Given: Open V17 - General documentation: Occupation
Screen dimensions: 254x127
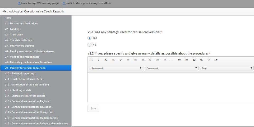Looking at the screenshot, I should [36, 112].
